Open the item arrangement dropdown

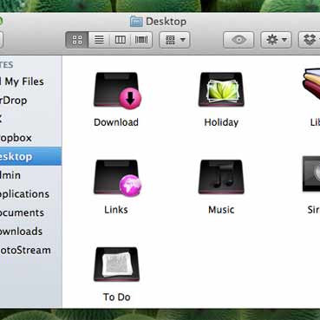coord(174,40)
